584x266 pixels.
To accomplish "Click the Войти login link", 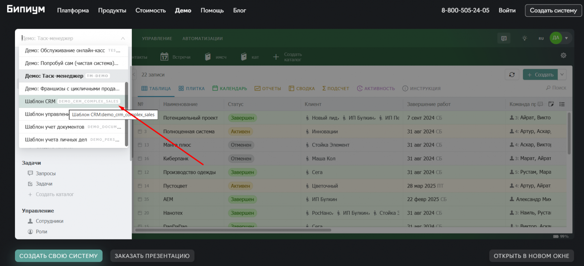I will point(507,10).
